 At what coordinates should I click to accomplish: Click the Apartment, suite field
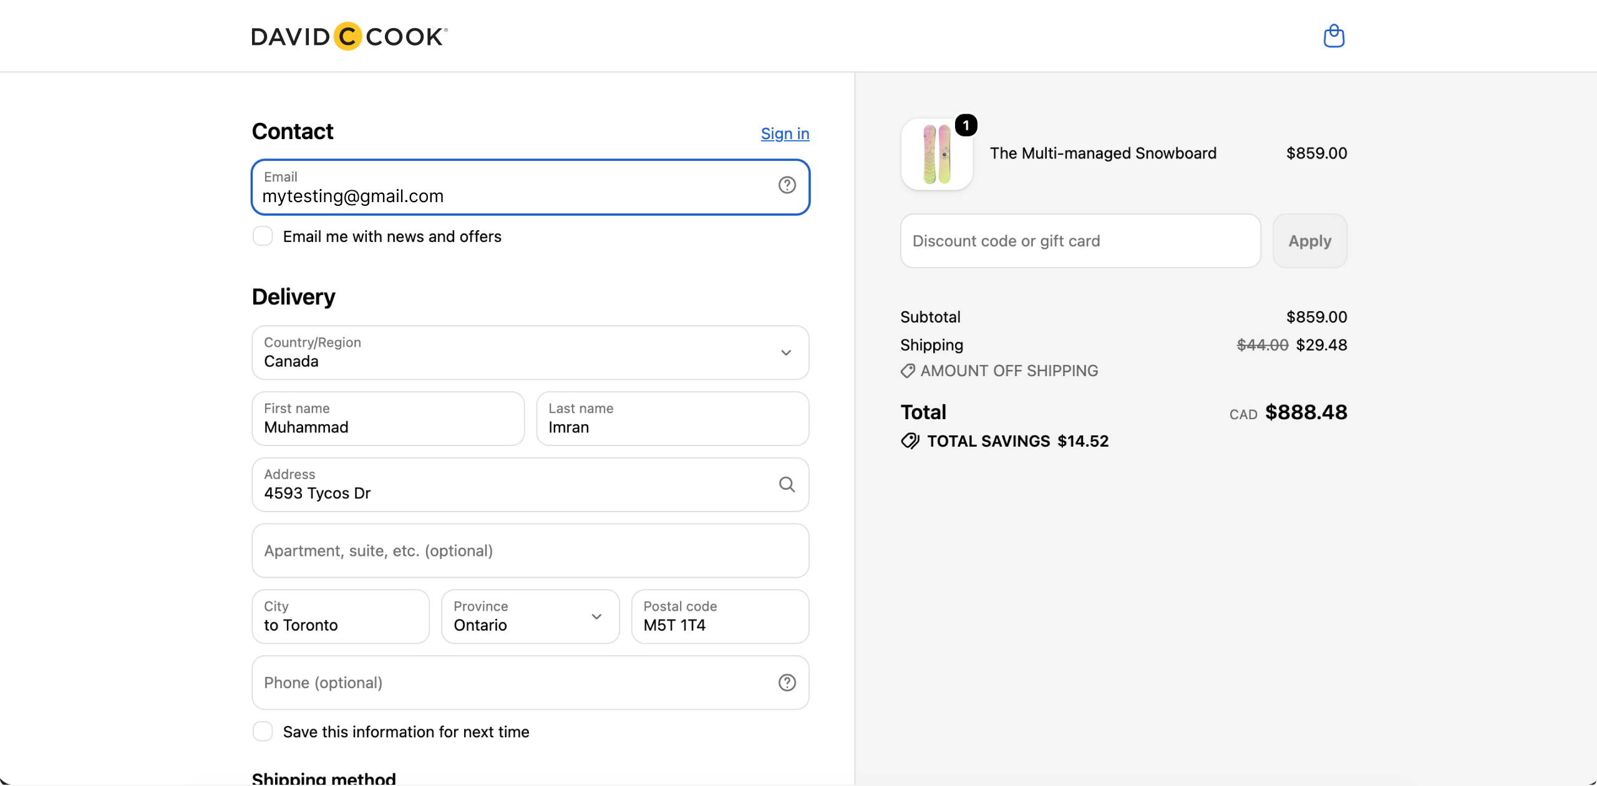pyautogui.click(x=530, y=551)
